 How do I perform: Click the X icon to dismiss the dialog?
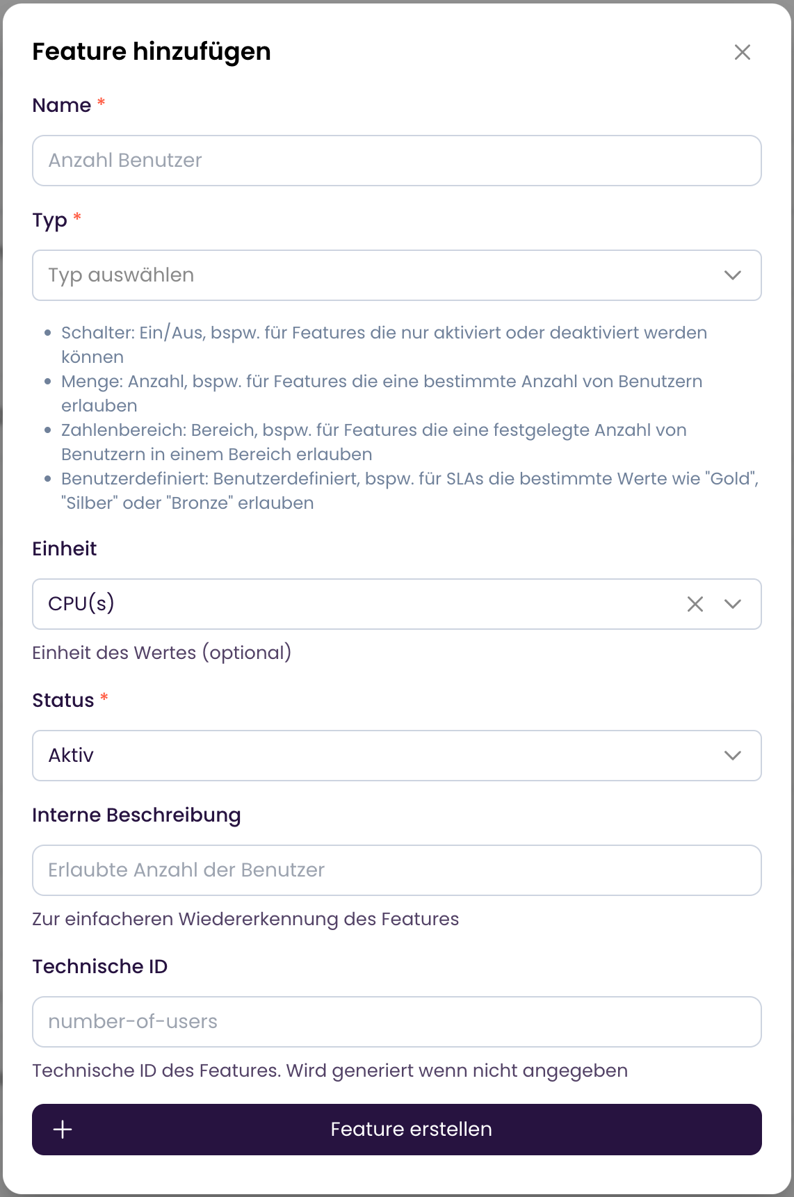coord(742,52)
